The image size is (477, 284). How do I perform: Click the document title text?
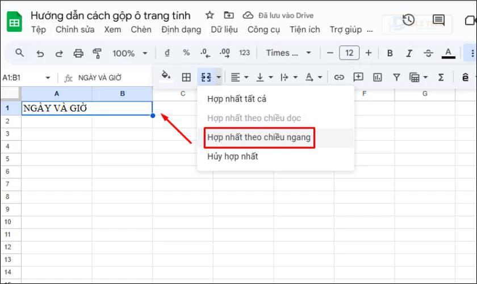pyautogui.click(x=110, y=15)
